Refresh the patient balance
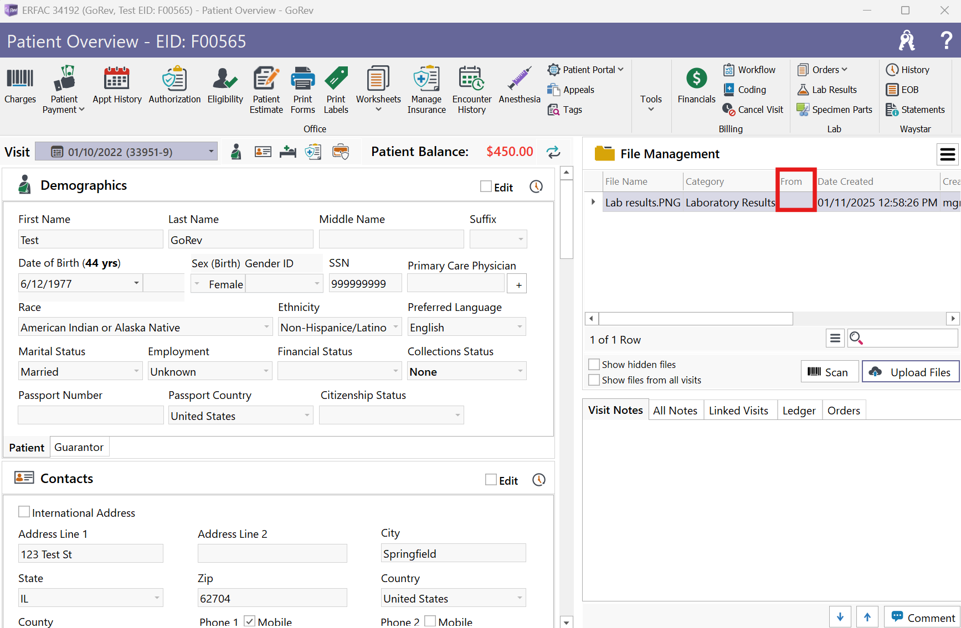The width and height of the screenshot is (961, 628). pos(553,152)
